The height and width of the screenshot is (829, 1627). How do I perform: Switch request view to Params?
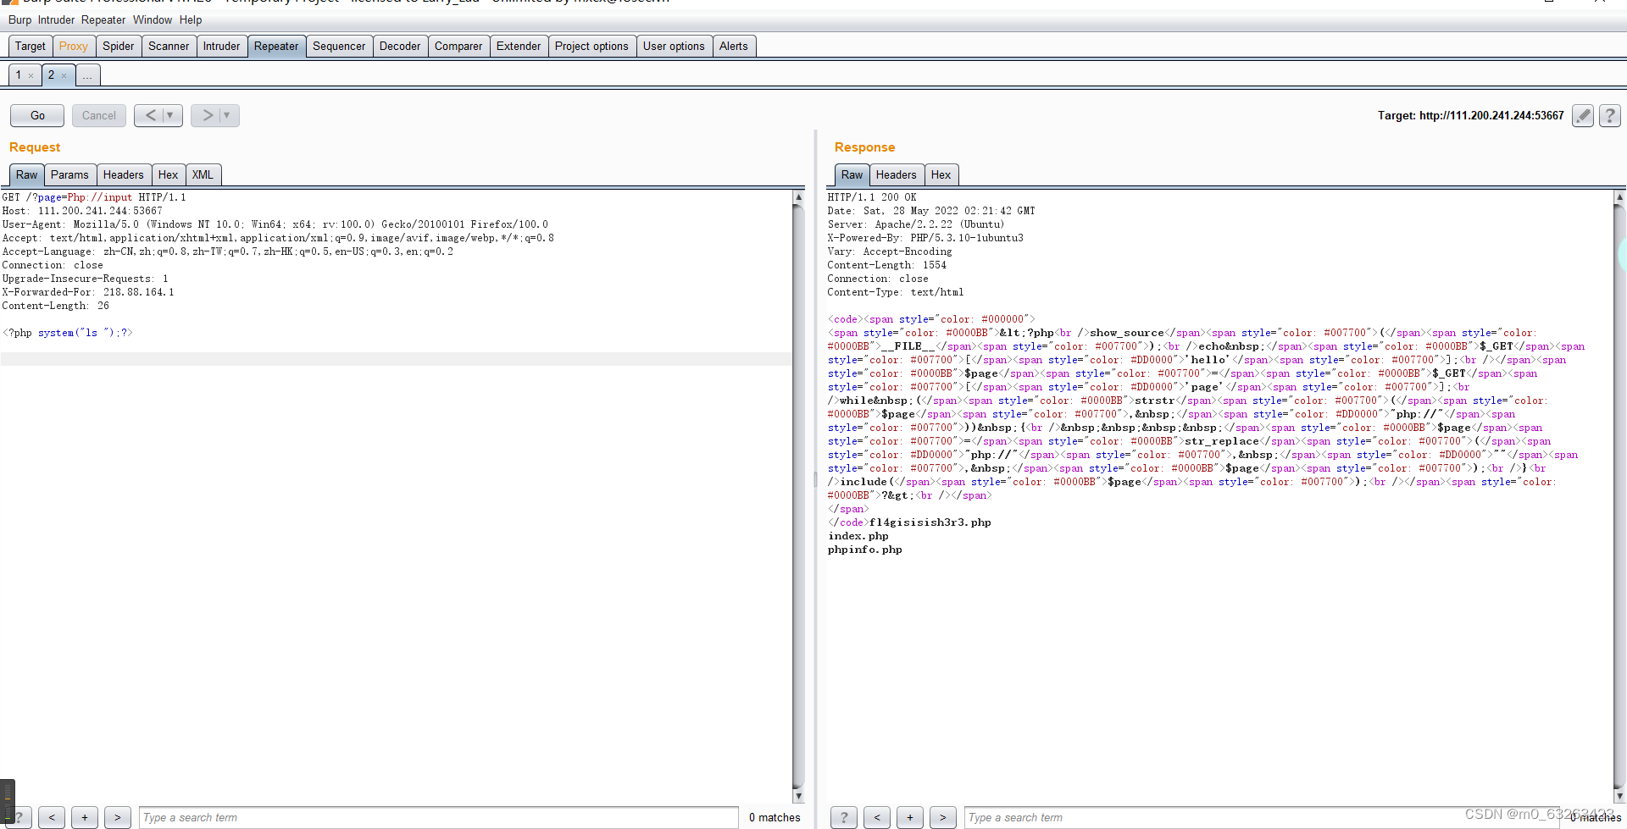tap(69, 174)
